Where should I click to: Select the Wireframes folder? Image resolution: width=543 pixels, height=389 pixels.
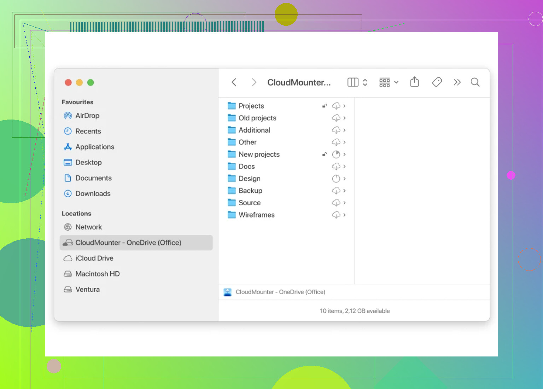tap(287, 215)
